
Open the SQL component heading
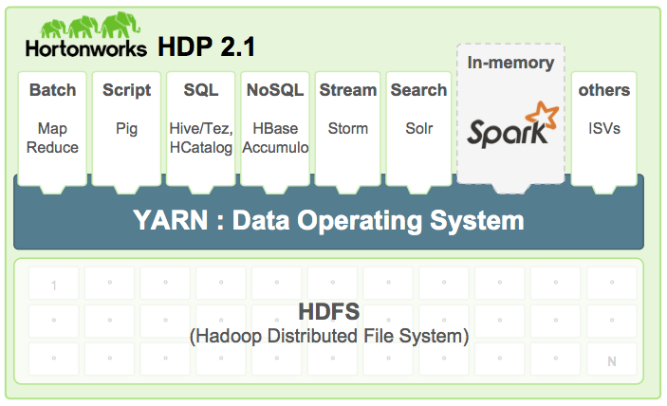pos(200,90)
